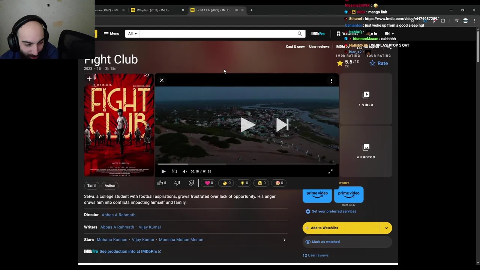
Task: Skip to next video with center icon
Action: (282, 125)
